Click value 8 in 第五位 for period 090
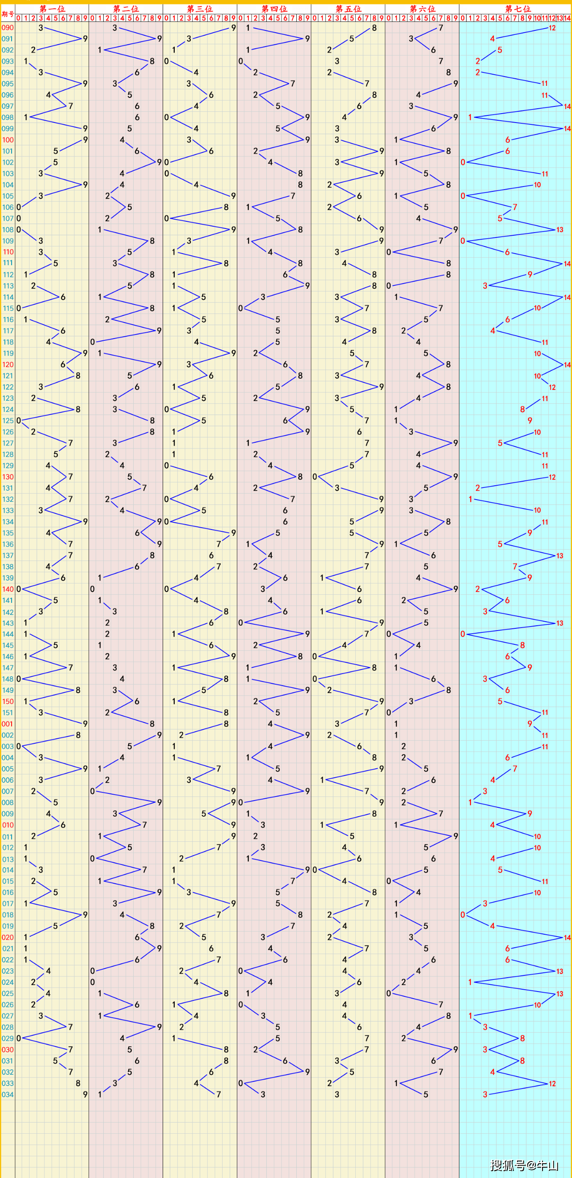The image size is (572, 1178). (x=374, y=28)
